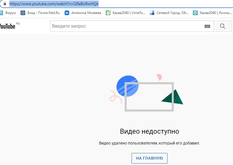This screenshot has height=165, width=233.
Task: Click the Сетевой Город bookmark favicon
Action: pyautogui.click(x=152, y=13)
